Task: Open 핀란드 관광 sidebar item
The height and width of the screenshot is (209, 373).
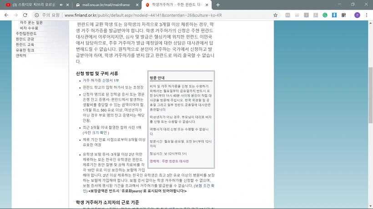Action: [x=25, y=39]
